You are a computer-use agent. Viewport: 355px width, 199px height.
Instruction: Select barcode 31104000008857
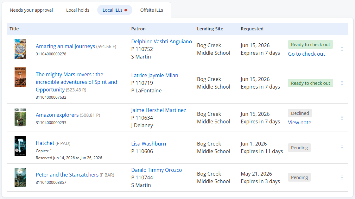(x=51, y=182)
